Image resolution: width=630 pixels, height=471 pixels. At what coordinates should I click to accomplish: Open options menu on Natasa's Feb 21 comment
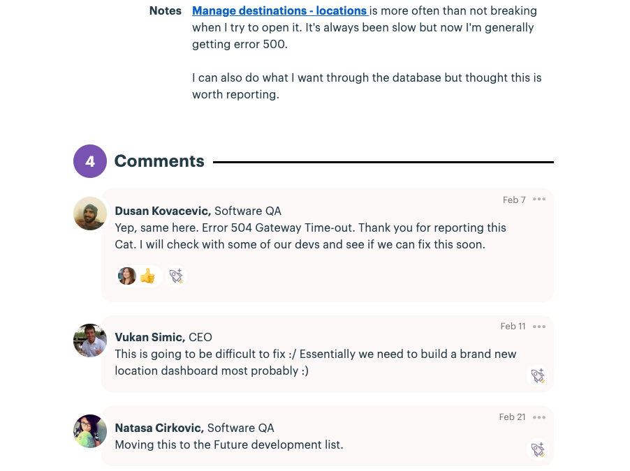point(539,417)
